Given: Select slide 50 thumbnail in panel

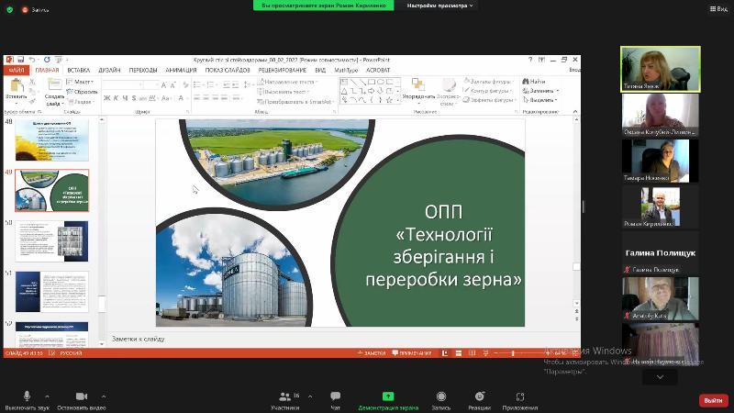Looking at the screenshot, I should [x=52, y=241].
